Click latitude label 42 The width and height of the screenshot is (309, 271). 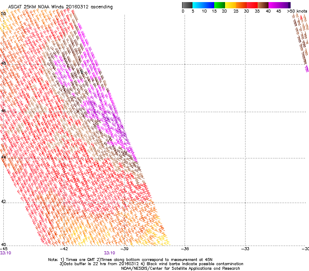click(3, 201)
